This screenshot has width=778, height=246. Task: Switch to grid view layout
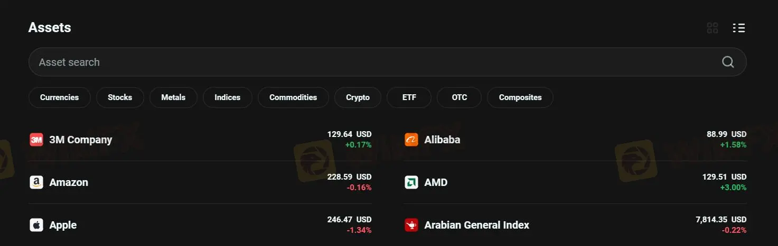pos(713,28)
